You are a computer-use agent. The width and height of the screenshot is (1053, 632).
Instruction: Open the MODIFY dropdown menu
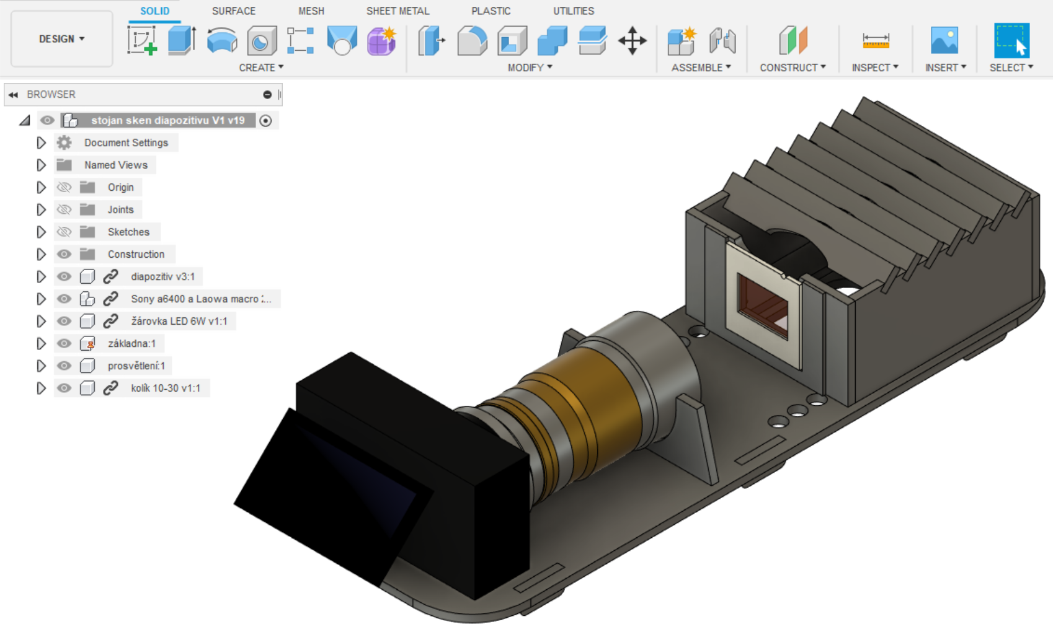529,68
